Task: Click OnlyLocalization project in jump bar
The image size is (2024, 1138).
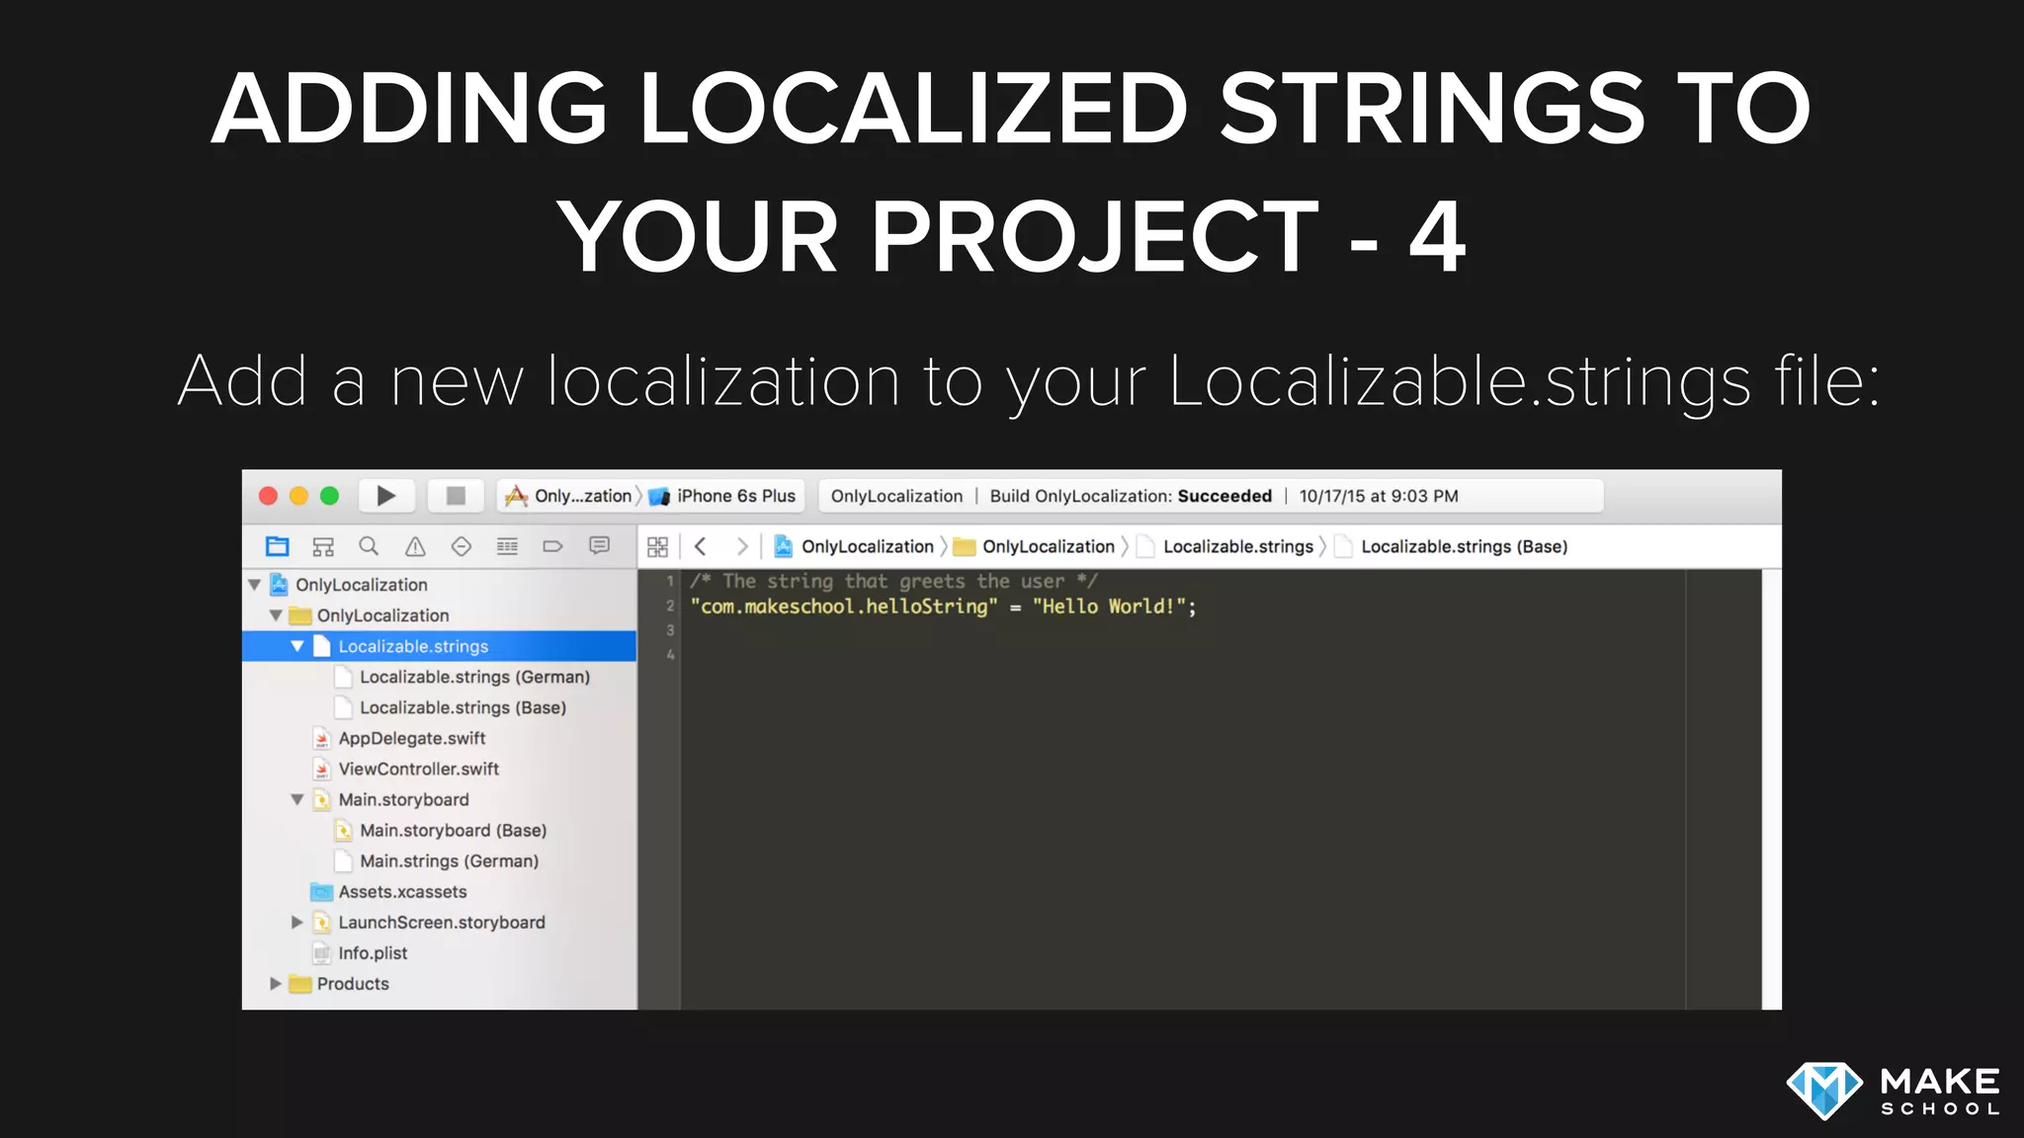Action: [x=854, y=546]
